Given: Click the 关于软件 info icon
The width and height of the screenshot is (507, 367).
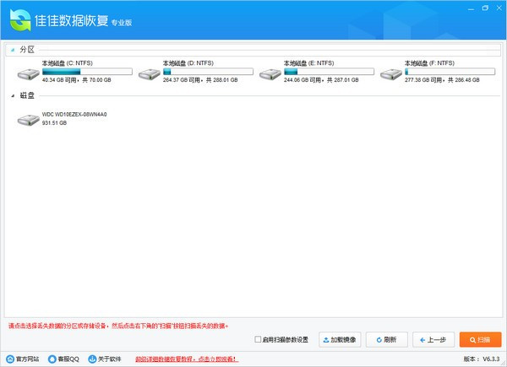Looking at the screenshot, I should pyautogui.click(x=92, y=359).
